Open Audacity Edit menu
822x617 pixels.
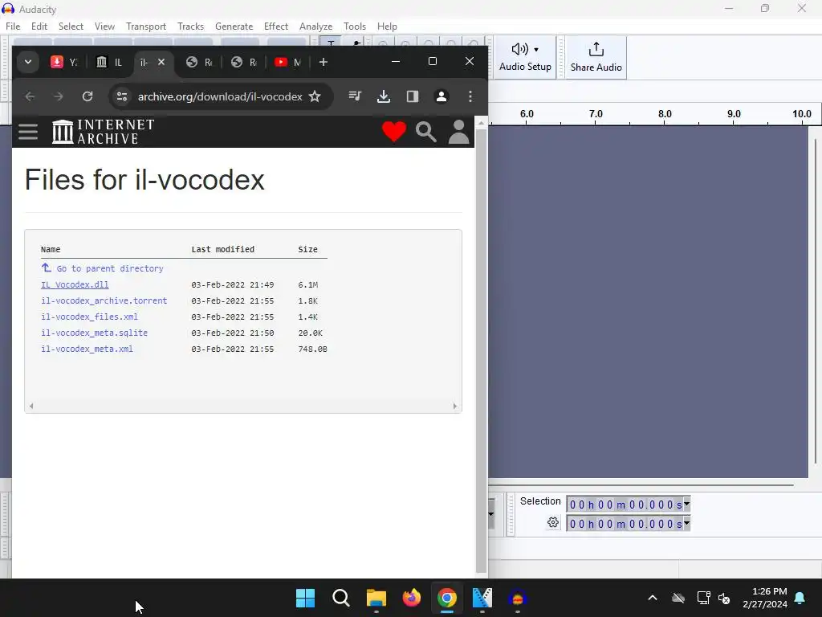(x=39, y=27)
